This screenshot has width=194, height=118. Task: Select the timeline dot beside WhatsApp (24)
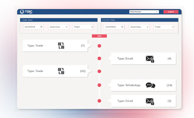click(99, 85)
